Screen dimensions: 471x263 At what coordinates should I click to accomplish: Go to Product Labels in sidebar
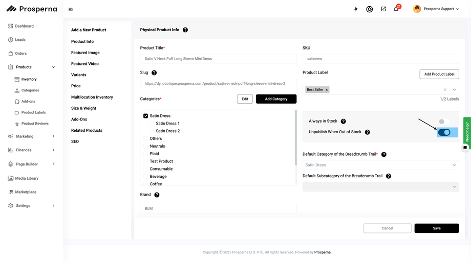tap(33, 112)
